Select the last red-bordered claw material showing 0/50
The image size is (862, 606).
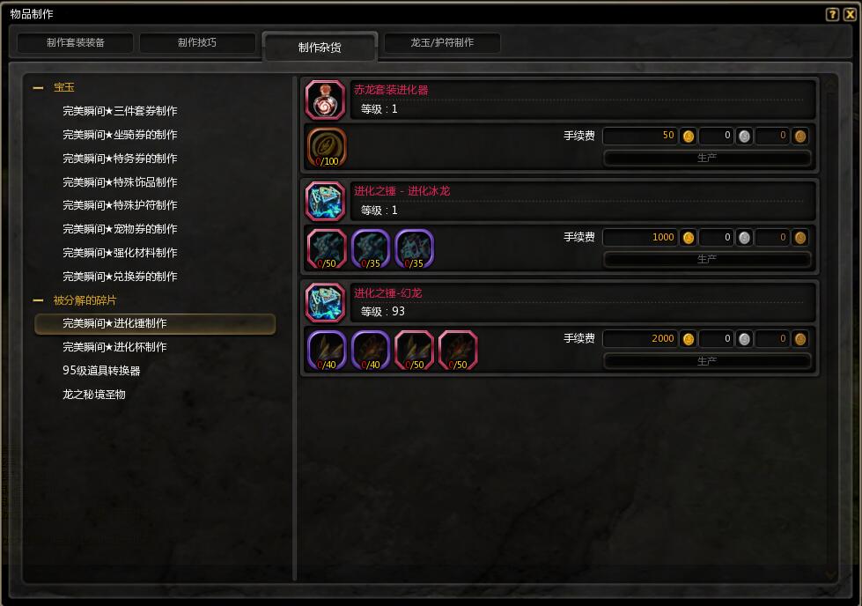tap(458, 351)
